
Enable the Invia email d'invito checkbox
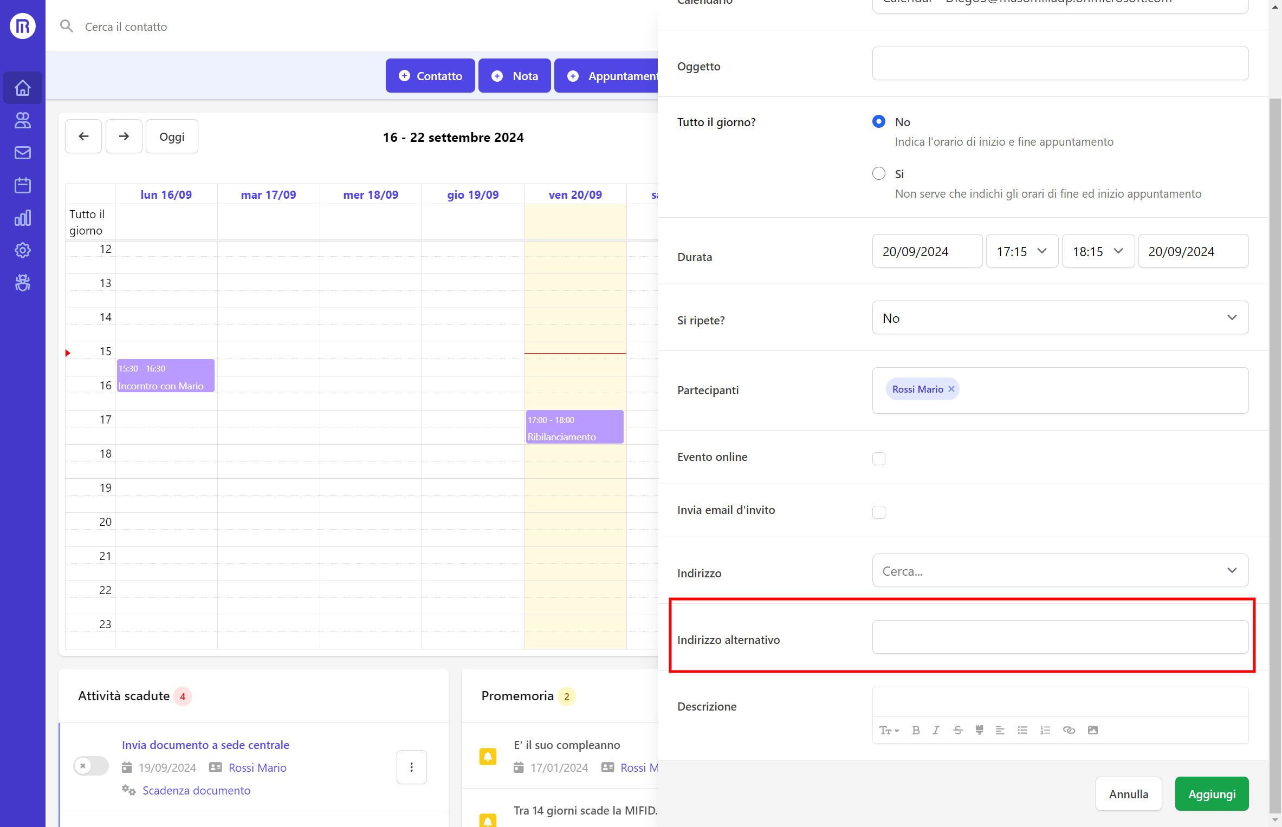click(879, 511)
